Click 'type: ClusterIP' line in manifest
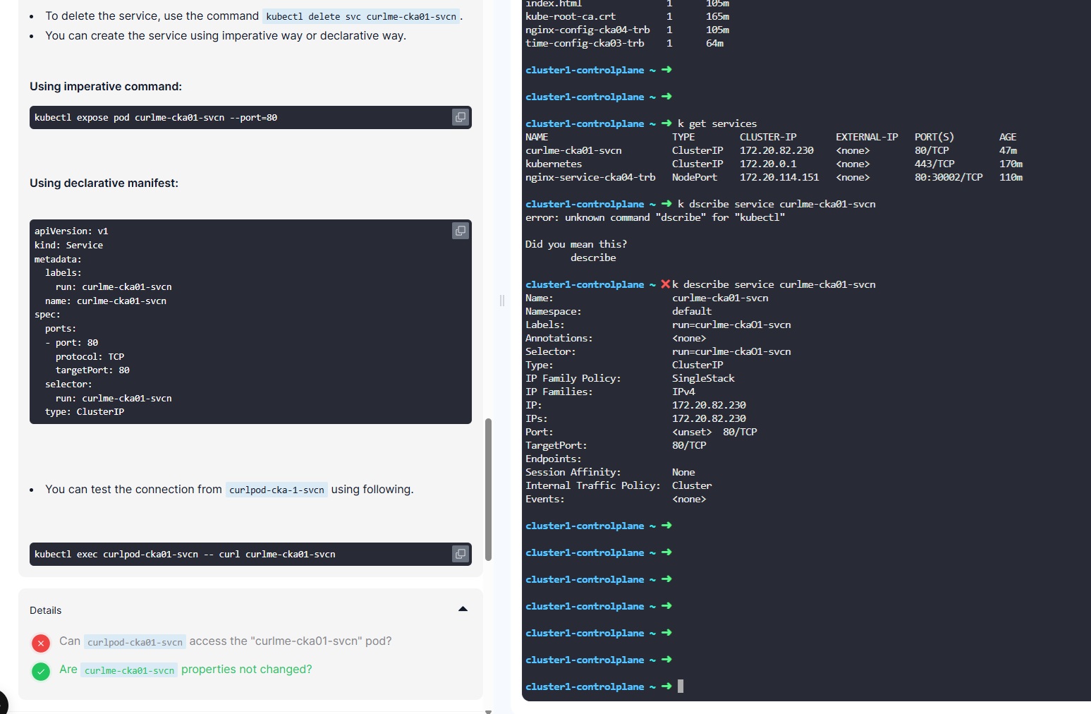Viewport: 1091px width, 714px height. pos(85,412)
